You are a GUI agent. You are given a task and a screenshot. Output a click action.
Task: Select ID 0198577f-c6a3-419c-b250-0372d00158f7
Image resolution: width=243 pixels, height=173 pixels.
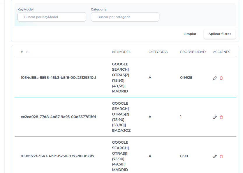click(x=57, y=156)
